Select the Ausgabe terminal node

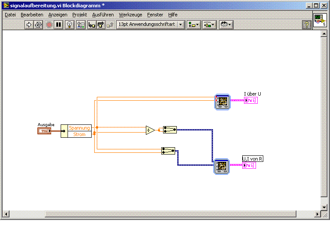(x=44, y=131)
